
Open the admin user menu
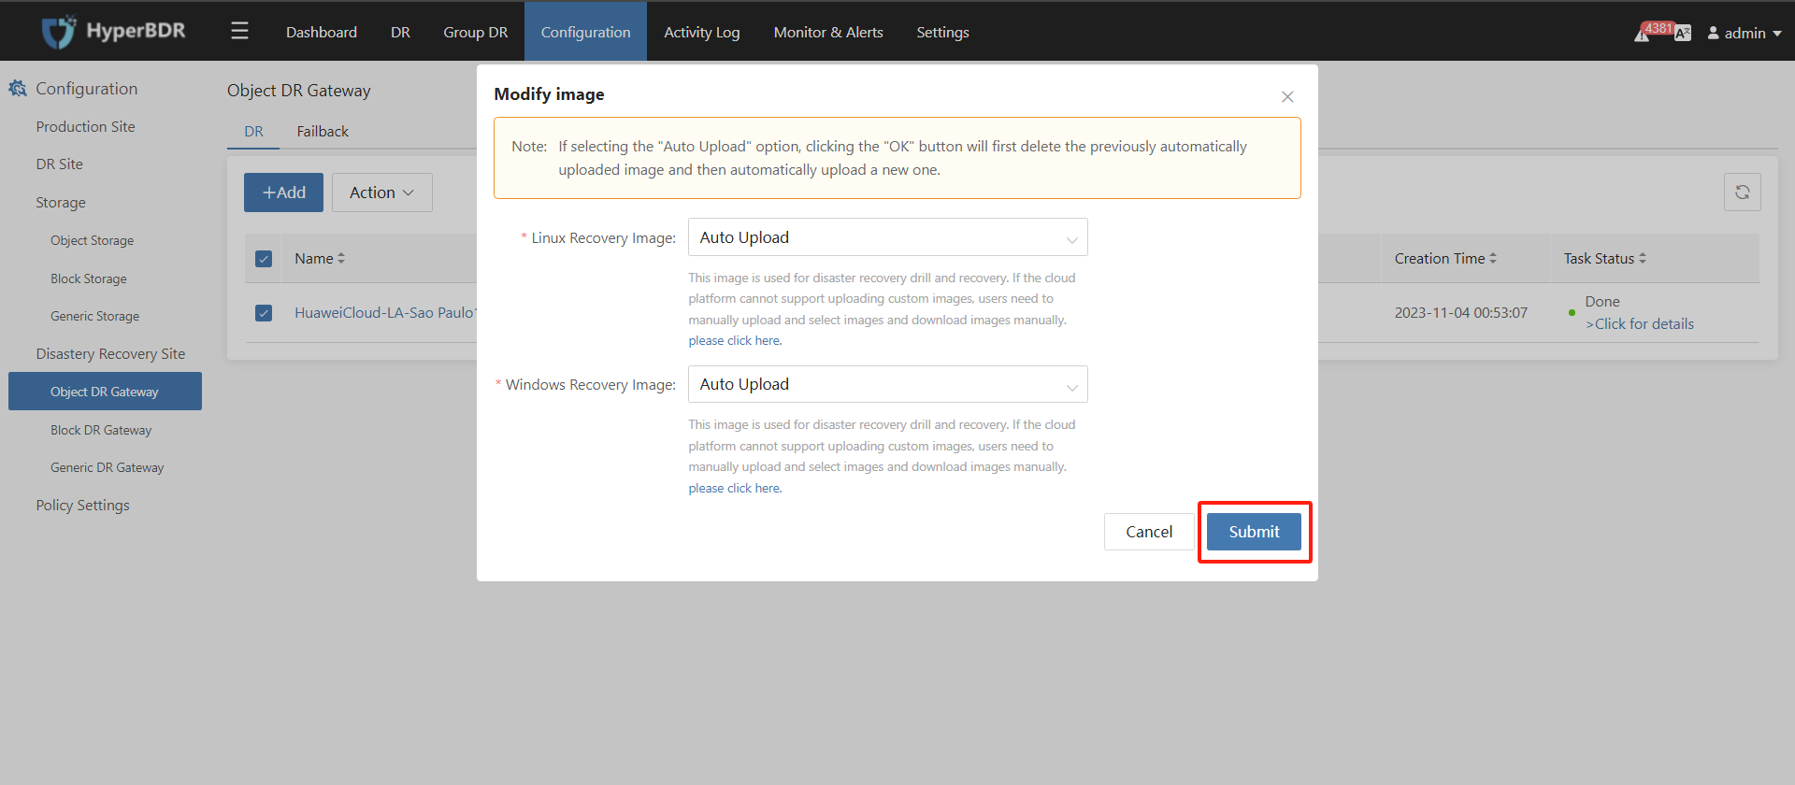(1745, 33)
